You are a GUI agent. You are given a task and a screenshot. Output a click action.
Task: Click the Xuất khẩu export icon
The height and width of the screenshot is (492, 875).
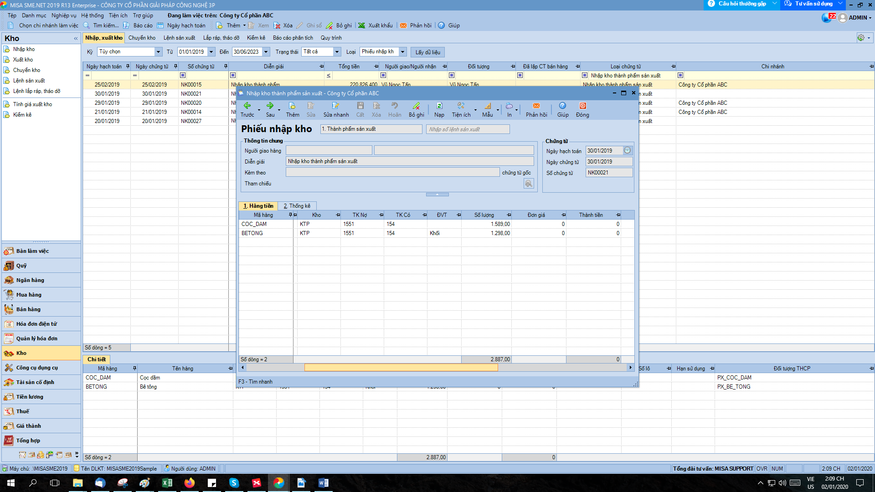click(x=362, y=26)
